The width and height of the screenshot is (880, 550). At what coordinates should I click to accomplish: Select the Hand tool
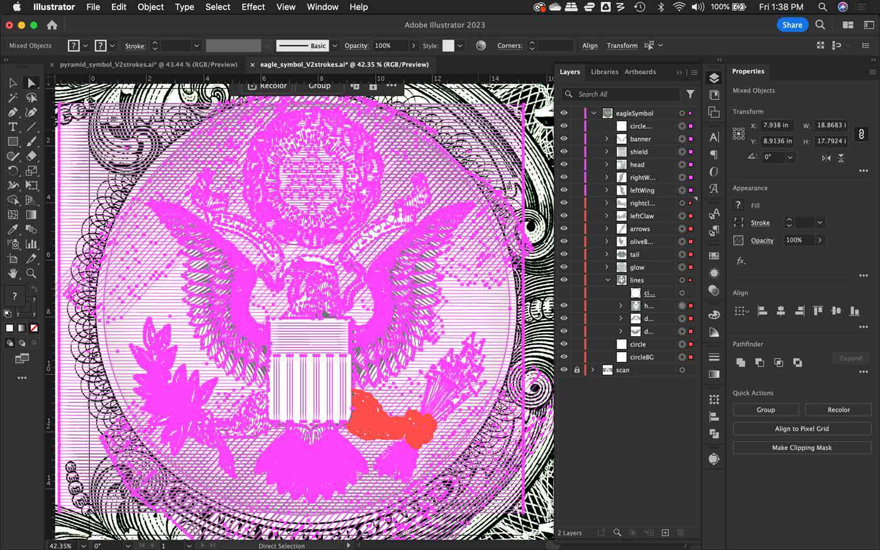pyautogui.click(x=13, y=273)
